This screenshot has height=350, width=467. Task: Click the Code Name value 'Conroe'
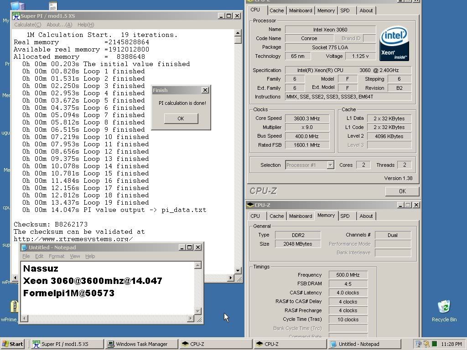coord(309,38)
